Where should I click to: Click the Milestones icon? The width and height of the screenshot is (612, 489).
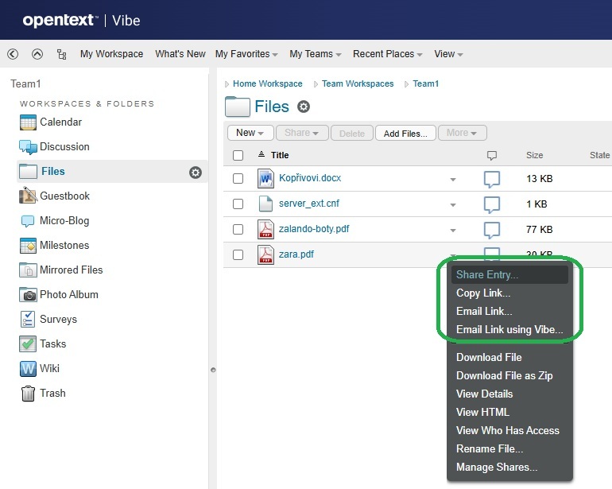[x=28, y=246]
